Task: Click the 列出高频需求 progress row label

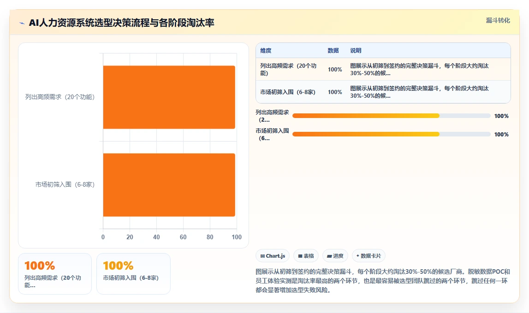Action: [x=272, y=116]
